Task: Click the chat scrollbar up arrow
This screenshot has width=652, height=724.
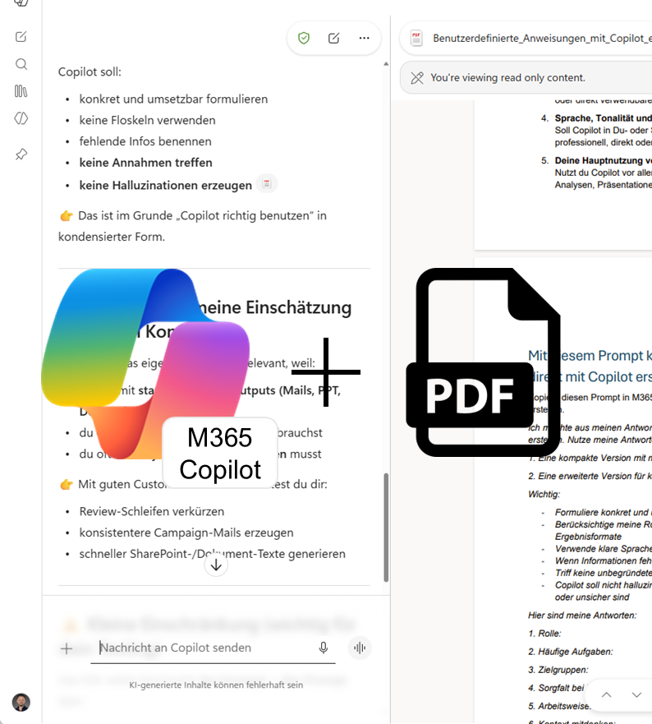Action: click(386, 64)
